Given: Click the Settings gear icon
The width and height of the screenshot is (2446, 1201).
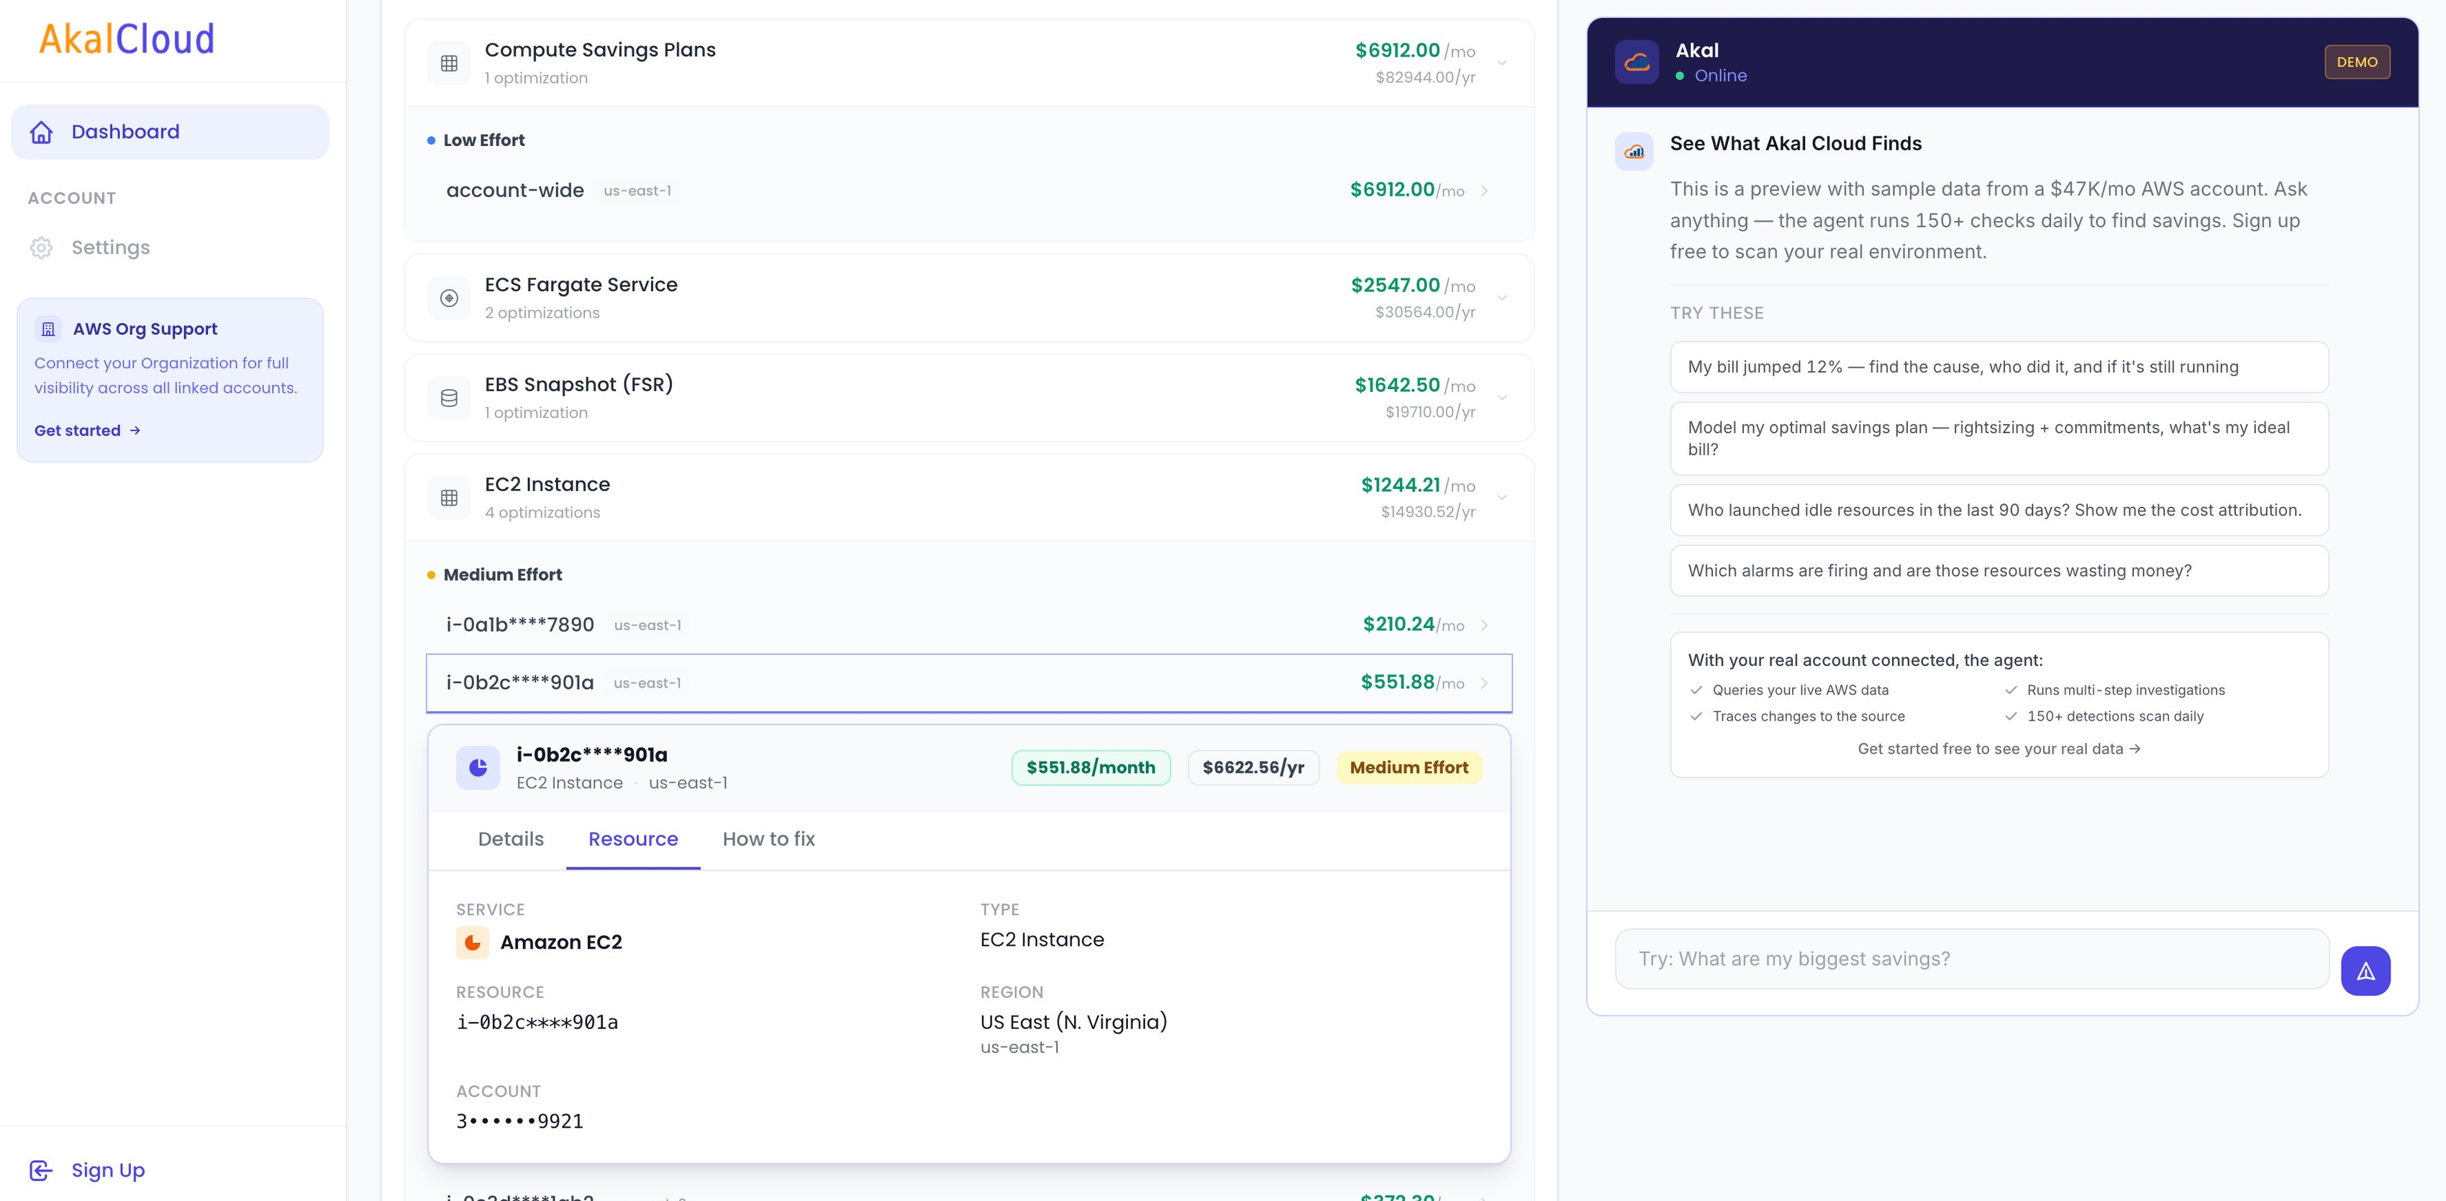Looking at the screenshot, I should click(42, 248).
